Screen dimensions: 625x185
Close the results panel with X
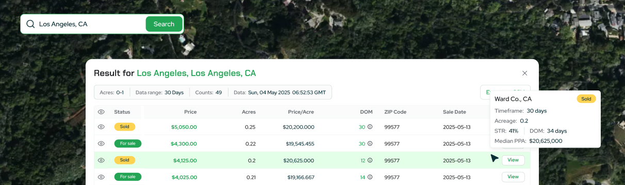point(525,73)
